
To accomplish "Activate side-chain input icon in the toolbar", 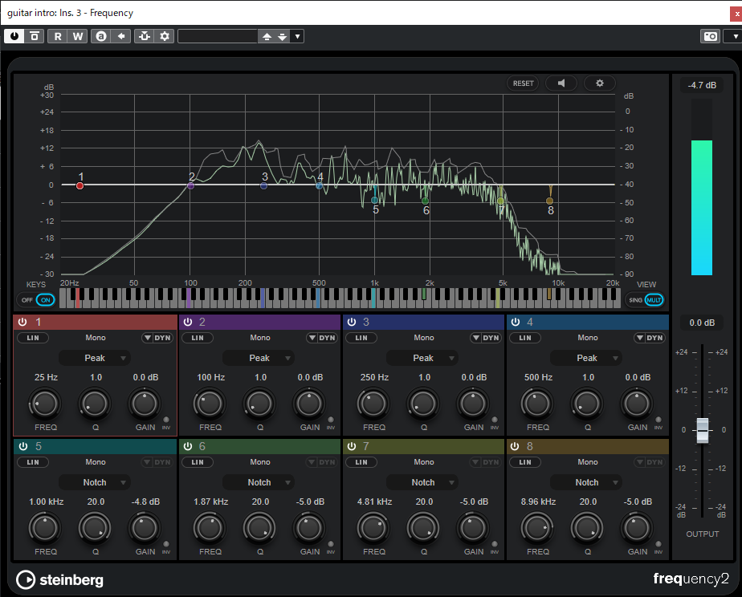I will 145,36.
